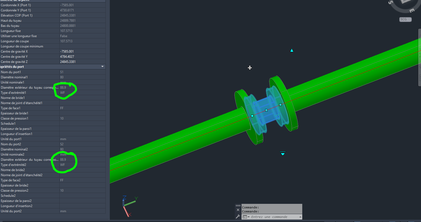
Task: Click the circled Type d'extrémité1 WF value
Action: coord(62,92)
